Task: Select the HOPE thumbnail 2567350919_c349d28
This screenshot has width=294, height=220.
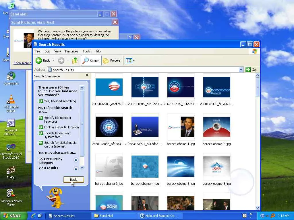Action: click(x=145, y=87)
